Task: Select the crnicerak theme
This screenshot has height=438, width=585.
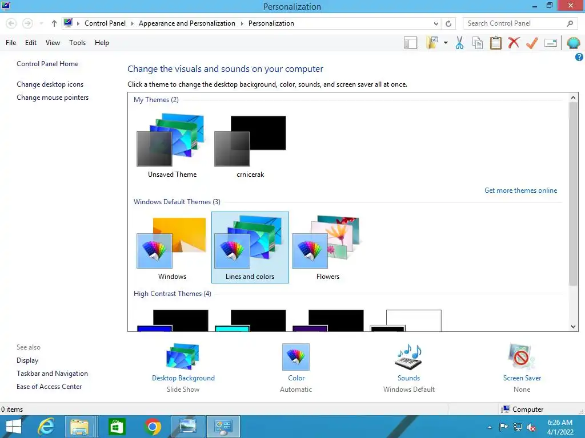Action: [x=250, y=145]
